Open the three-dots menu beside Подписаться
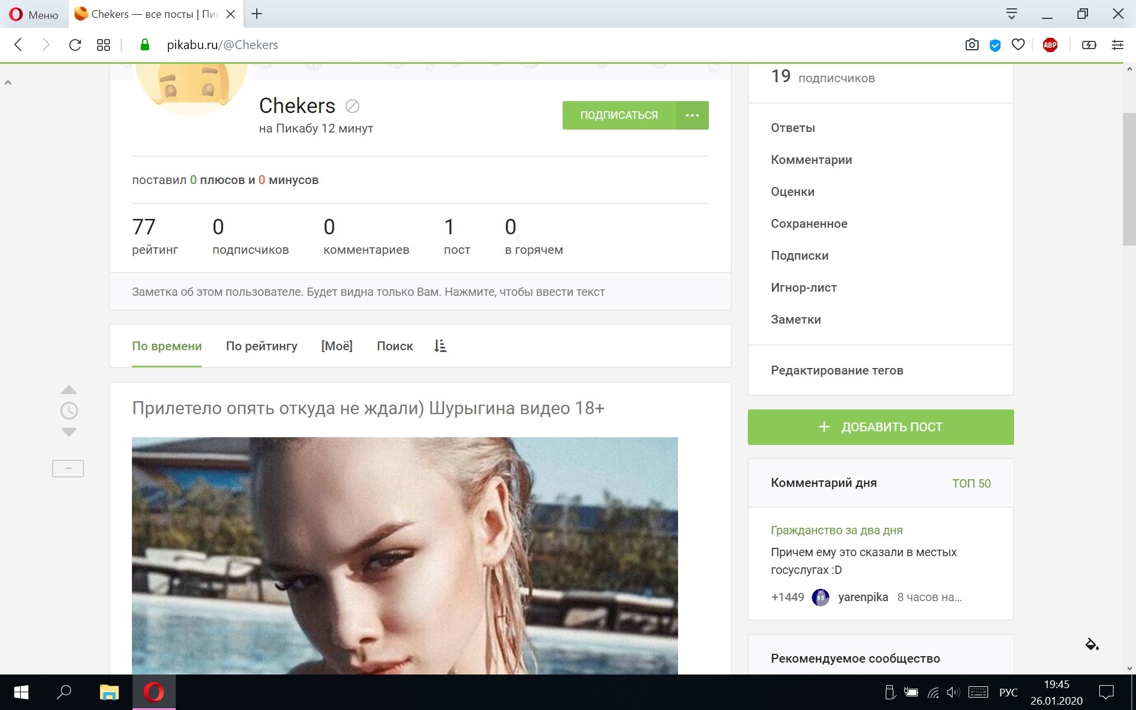Viewport: 1136px width, 710px height. pyautogui.click(x=692, y=115)
